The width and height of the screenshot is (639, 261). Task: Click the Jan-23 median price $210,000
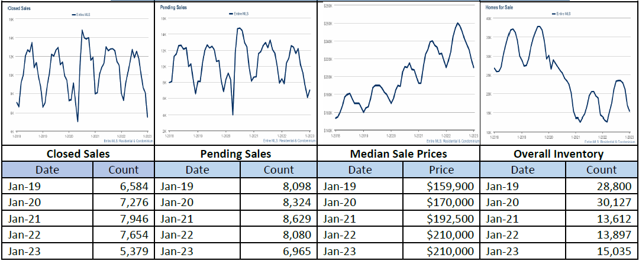tap(450, 251)
